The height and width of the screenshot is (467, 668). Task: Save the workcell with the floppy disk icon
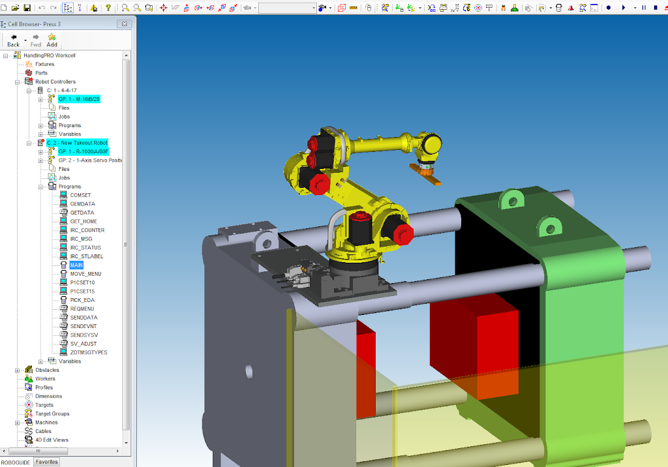pos(27,8)
